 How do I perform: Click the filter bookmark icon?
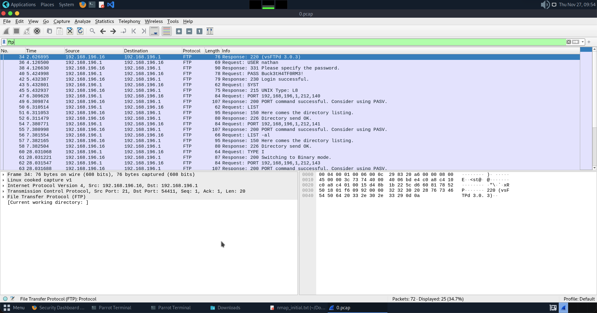coord(4,42)
